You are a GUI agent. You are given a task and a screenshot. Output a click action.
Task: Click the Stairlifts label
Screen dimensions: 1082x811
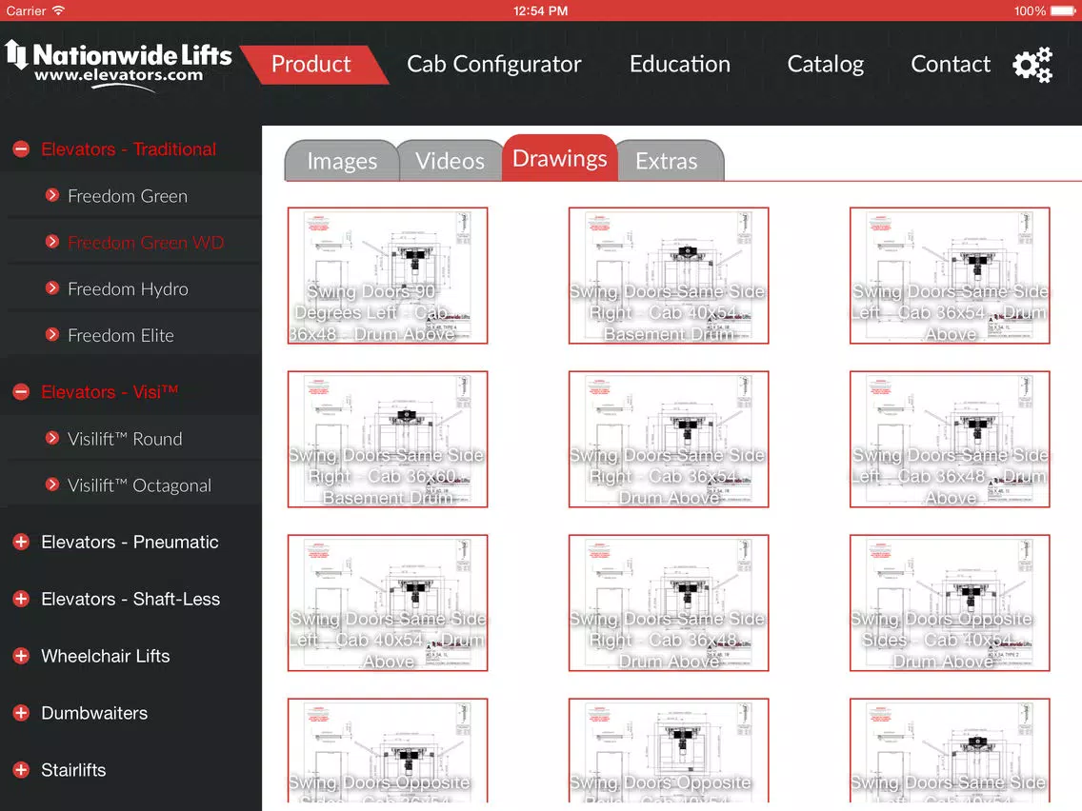[x=74, y=770]
